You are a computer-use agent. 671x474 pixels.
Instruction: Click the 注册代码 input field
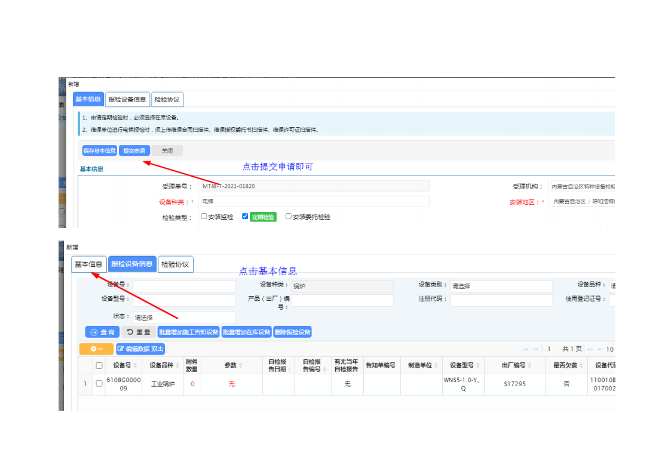point(501,300)
